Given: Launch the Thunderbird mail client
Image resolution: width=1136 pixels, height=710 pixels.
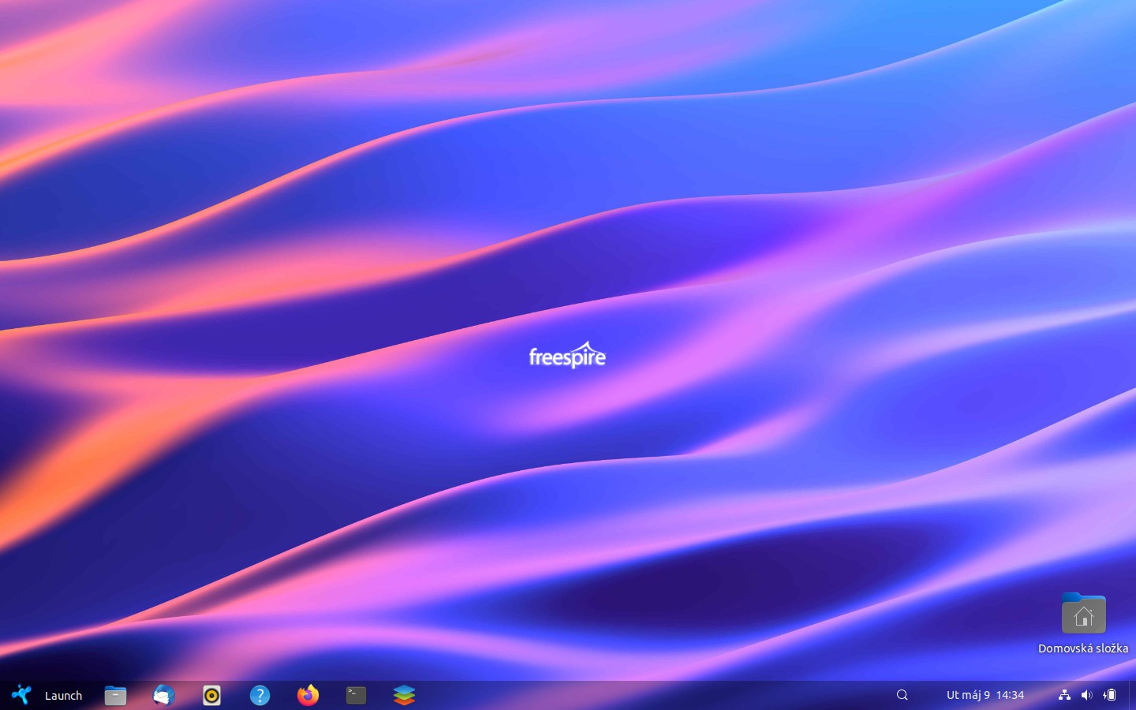Looking at the screenshot, I should pyautogui.click(x=164, y=695).
